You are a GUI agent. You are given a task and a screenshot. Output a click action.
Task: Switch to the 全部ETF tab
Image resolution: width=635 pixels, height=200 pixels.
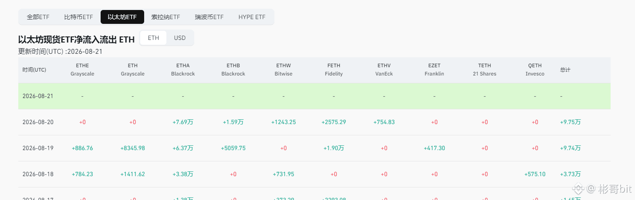coord(38,17)
